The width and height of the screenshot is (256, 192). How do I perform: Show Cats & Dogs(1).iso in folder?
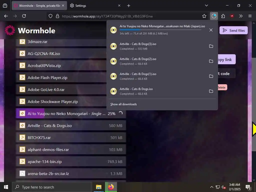pyautogui.click(x=211, y=76)
